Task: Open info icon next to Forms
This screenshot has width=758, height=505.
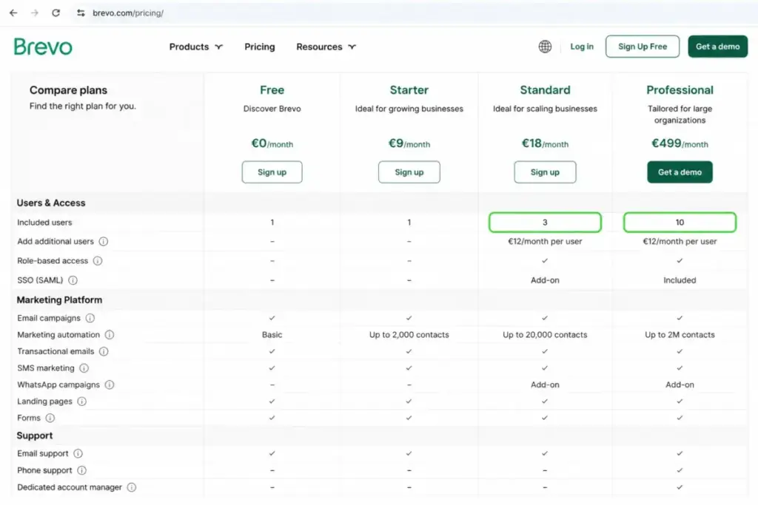Action: click(x=50, y=418)
